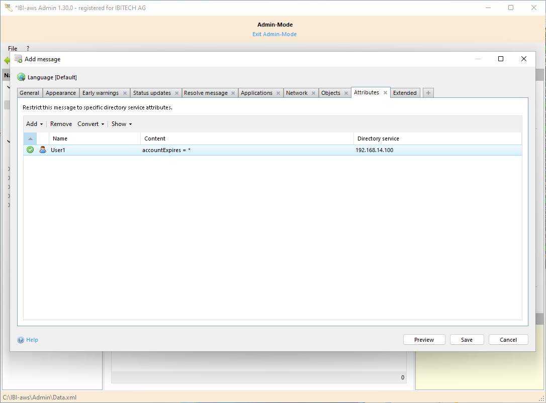546x403 pixels.
Task: Switch to the Appearance tab
Action: [61, 93]
